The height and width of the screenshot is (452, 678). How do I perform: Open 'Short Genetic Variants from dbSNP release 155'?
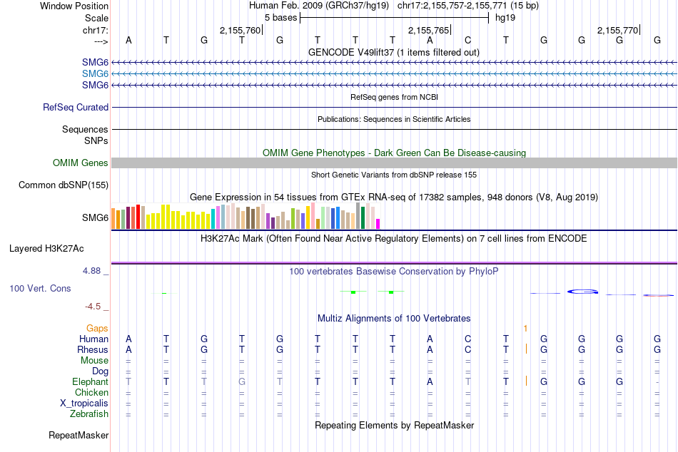click(394, 175)
